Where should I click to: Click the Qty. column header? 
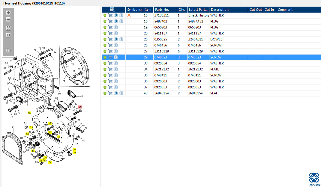181,10
